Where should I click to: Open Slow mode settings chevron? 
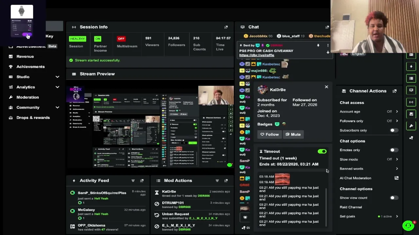coord(397,159)
